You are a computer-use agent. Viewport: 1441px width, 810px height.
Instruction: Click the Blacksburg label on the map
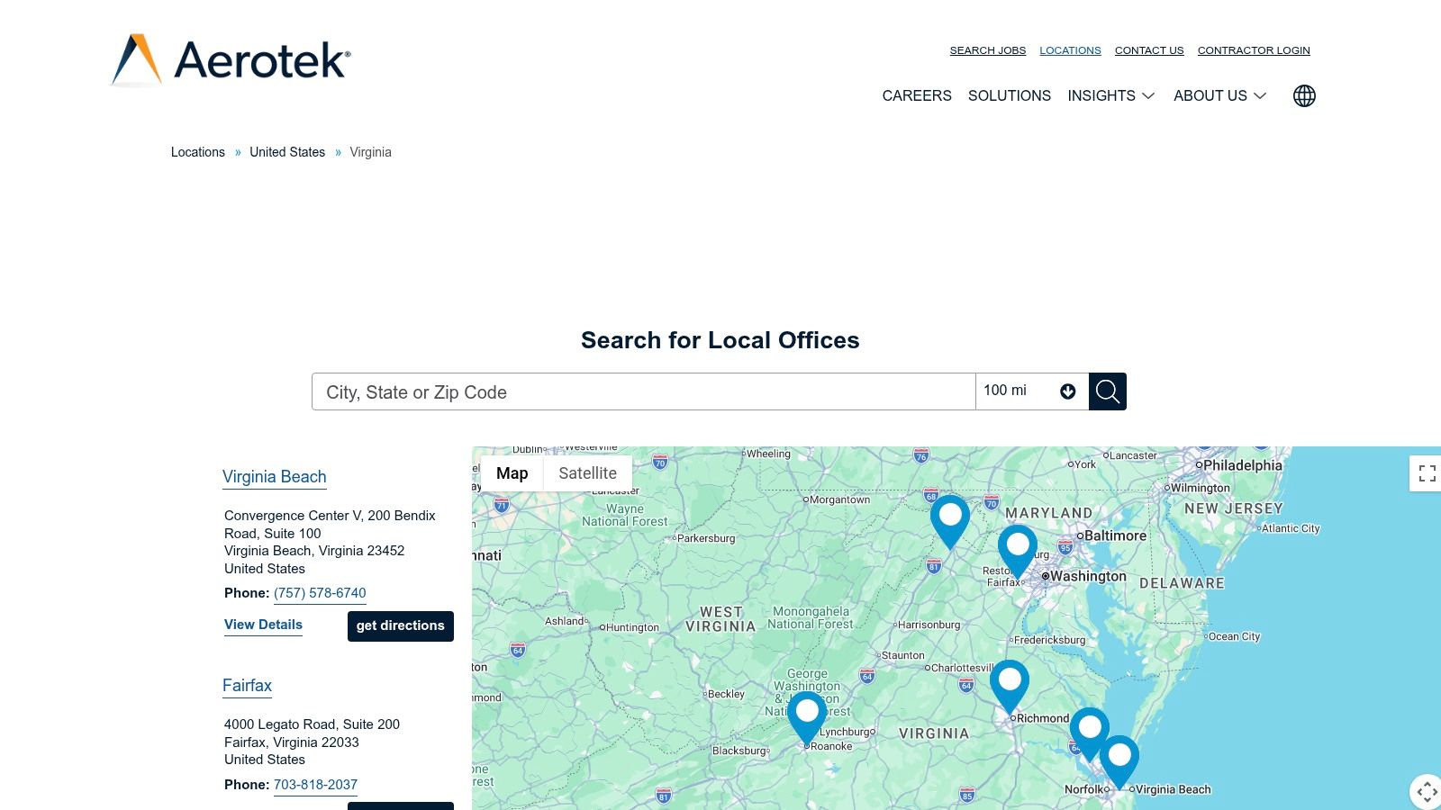pos(739,751)
